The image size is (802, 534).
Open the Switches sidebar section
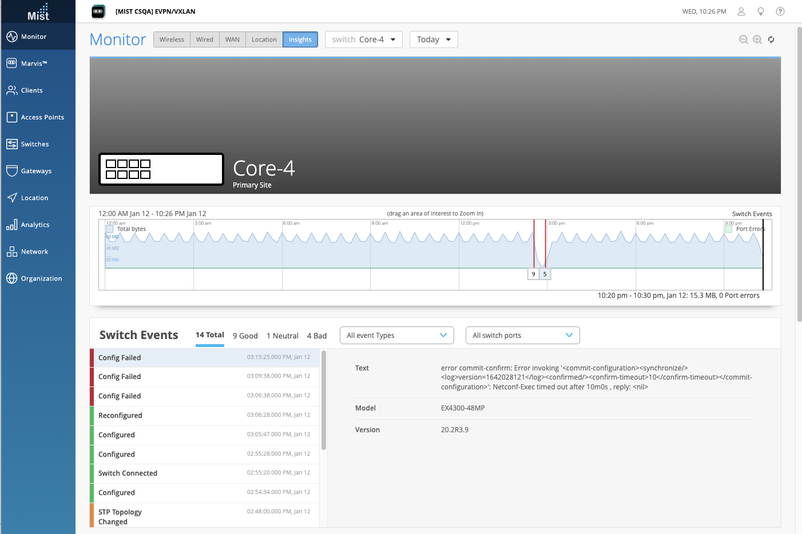pyautogui.click(x=34, y=144)
